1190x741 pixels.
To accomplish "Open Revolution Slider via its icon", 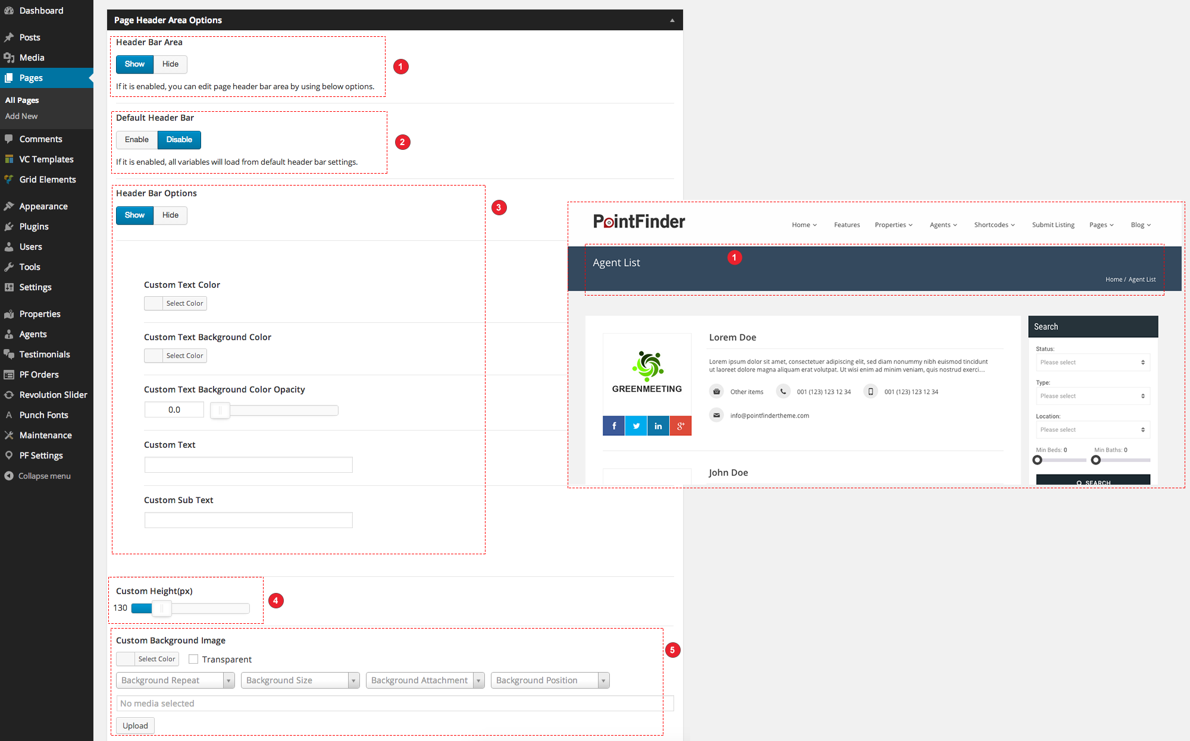I will click(9, 395).
